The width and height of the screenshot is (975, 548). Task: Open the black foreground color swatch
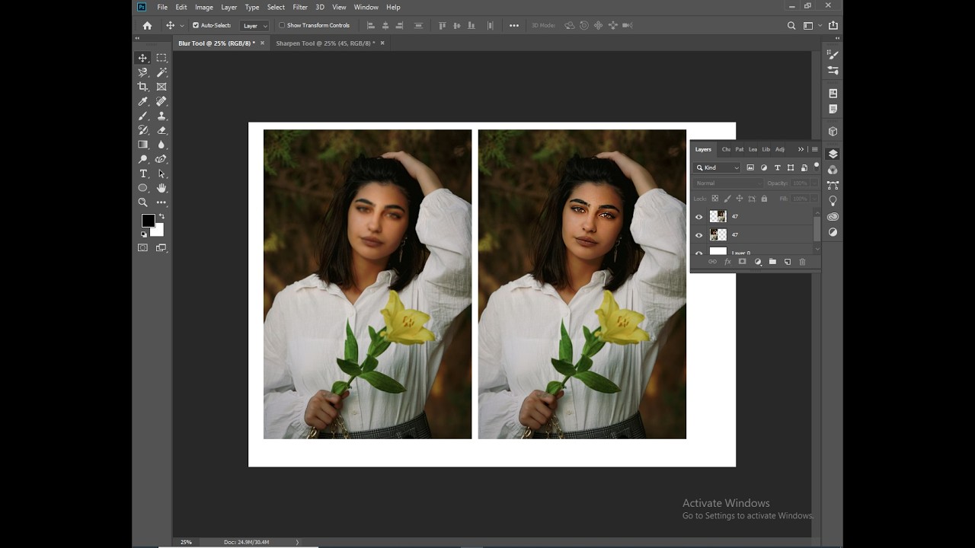tap(148, 221)
